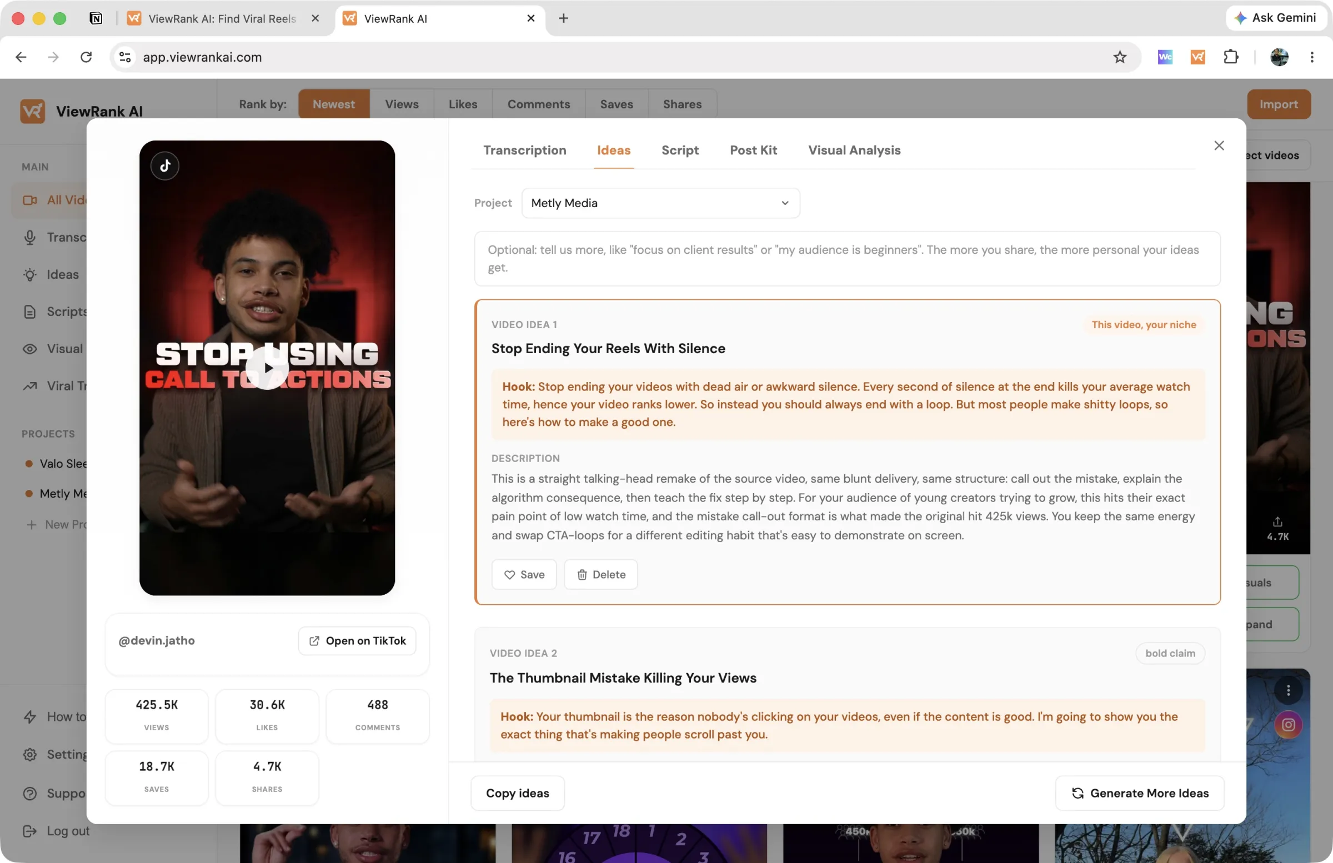Screen dimensions: 1333x863
Task: Open the browser Extensions puzzle icon
Action: pyautogui.click(x=1230, y=57)
